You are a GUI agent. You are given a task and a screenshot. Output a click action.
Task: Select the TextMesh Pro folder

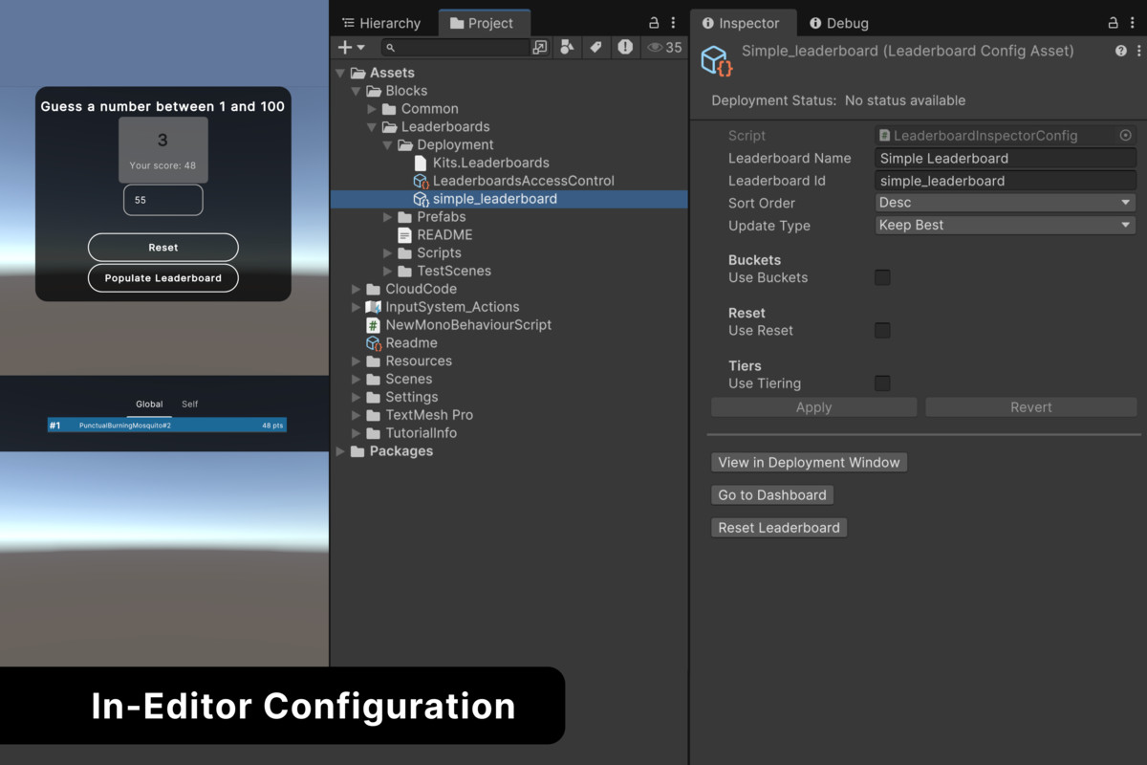[x=429, y=415]
